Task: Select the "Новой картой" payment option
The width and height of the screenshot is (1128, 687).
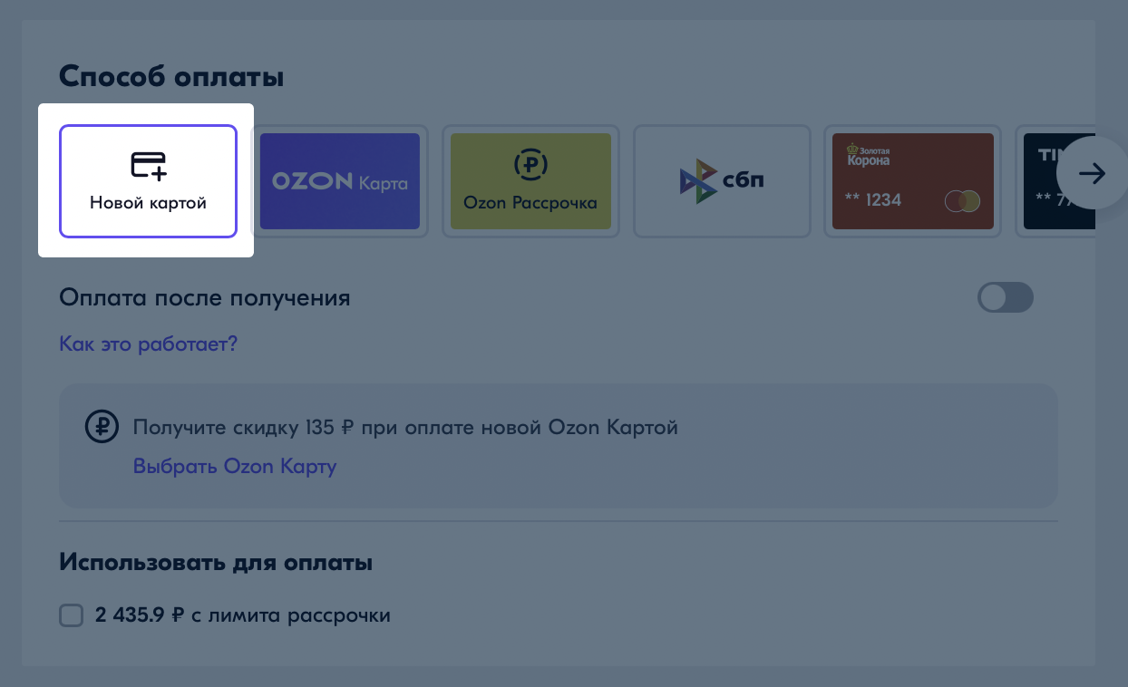Action: click(148, 181)
